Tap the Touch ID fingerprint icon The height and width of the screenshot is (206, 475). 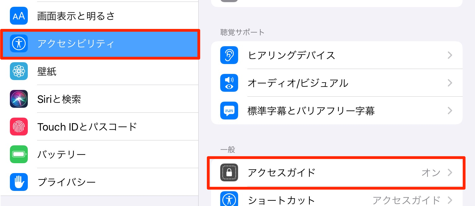[x=19, y=127]
